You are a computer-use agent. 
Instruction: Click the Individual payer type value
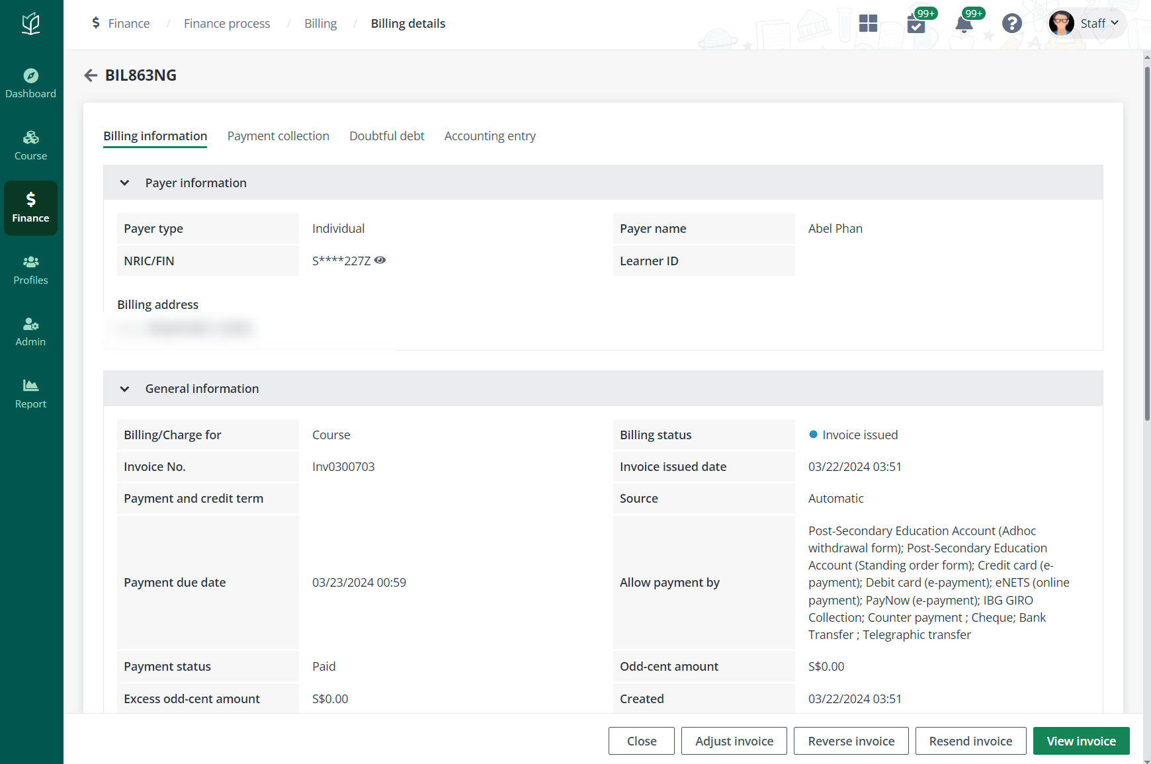pyautogui.click(x=339, y=229)
